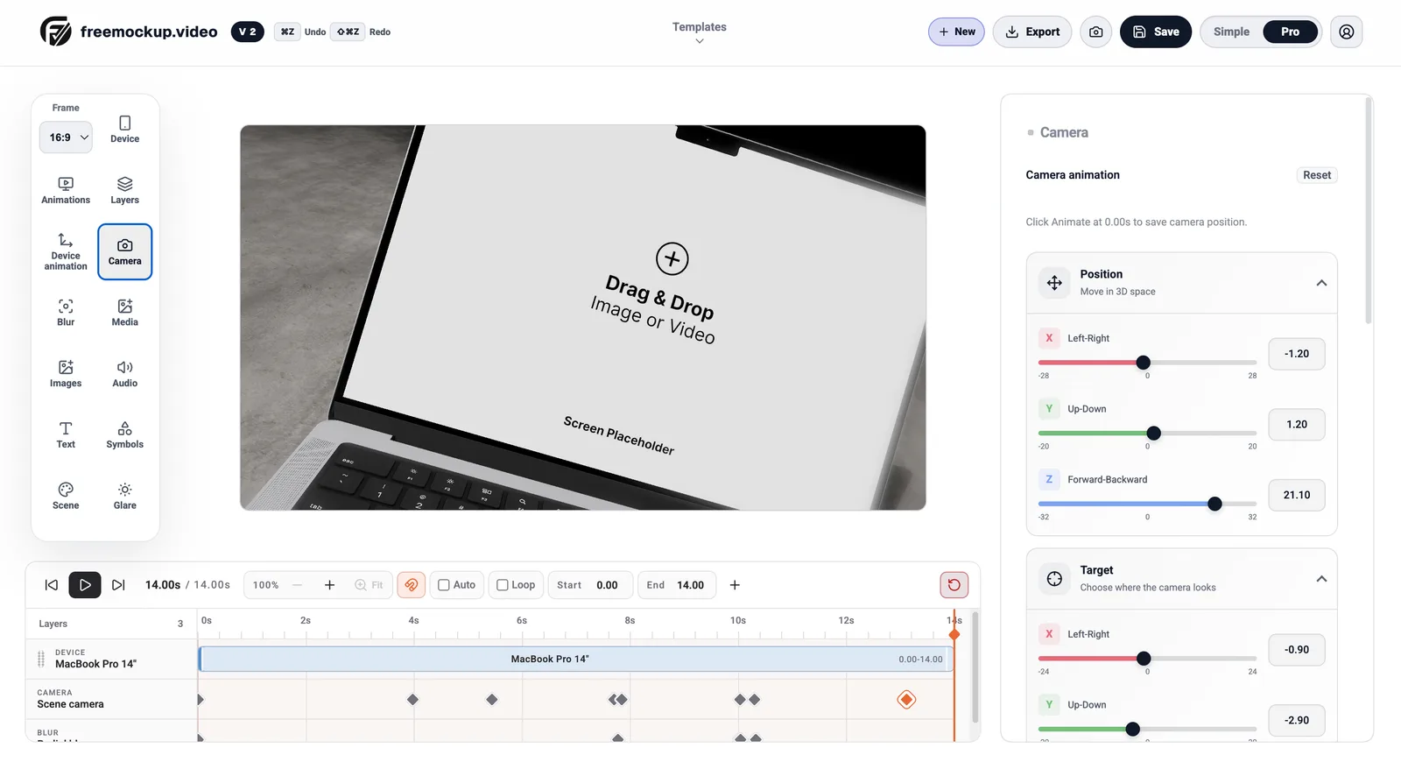Viewport: 1401px width, 769px height.
Task: Adjust Position Up-Down Y slider
Action: (x=1147, y=434)
